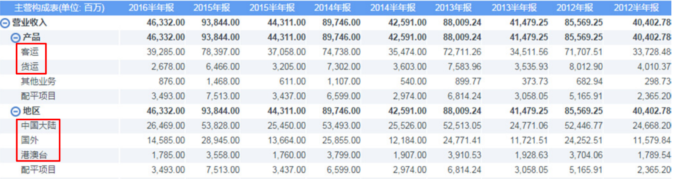Screen dimensions: 673x179
Task: Click 其他业务 value 876.00
Action: (x=172, y=81)
